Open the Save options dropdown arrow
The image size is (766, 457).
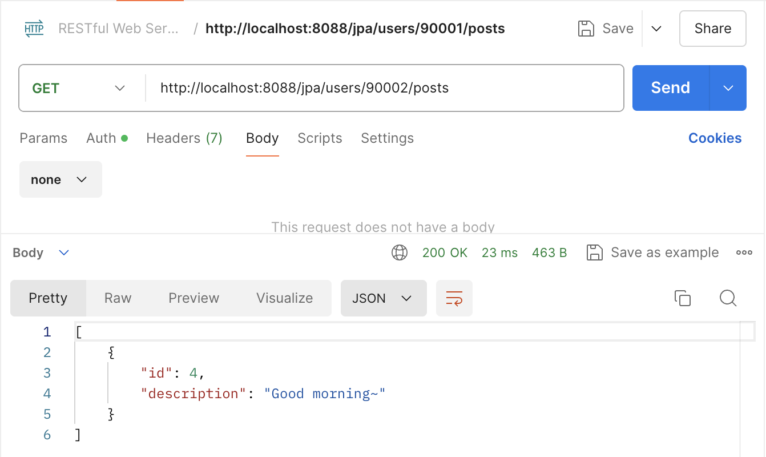coord(656,29)
